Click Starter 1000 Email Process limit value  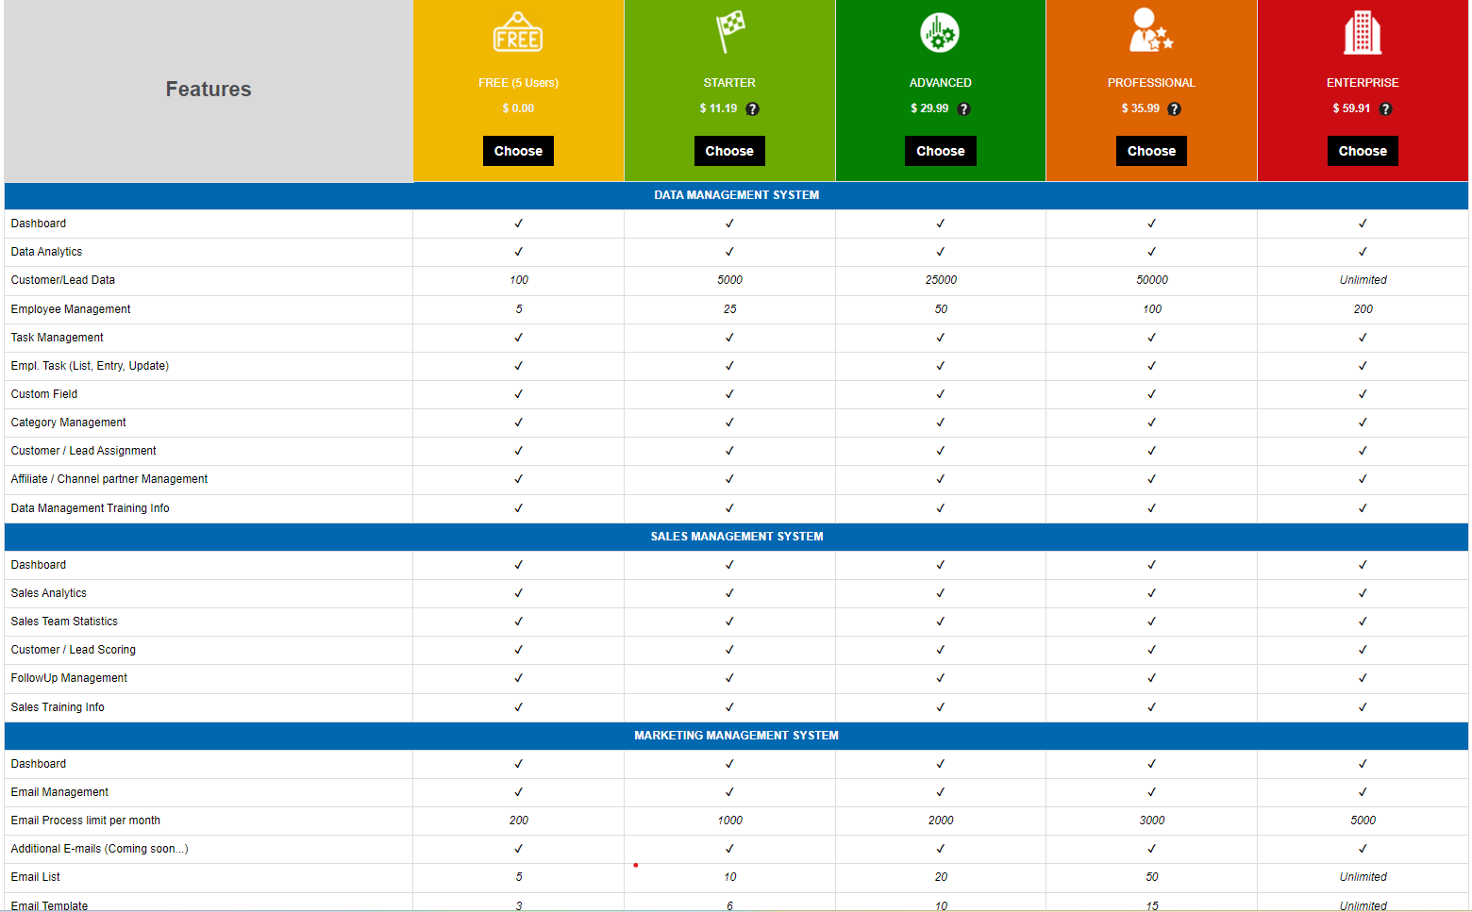(x=729, y=821)
